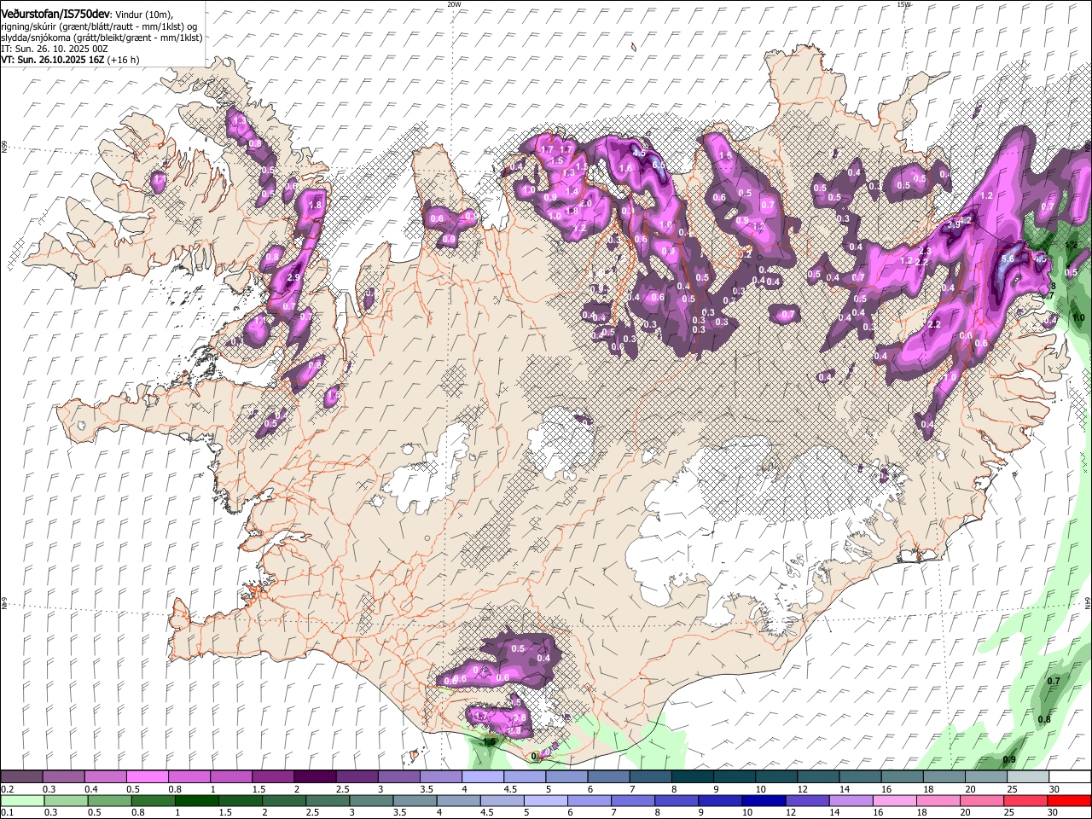Click the valid time 'VT: Sun. 26.10.2025 16Z'
The width and height of the screenshot is (1092, 819).
54,61
